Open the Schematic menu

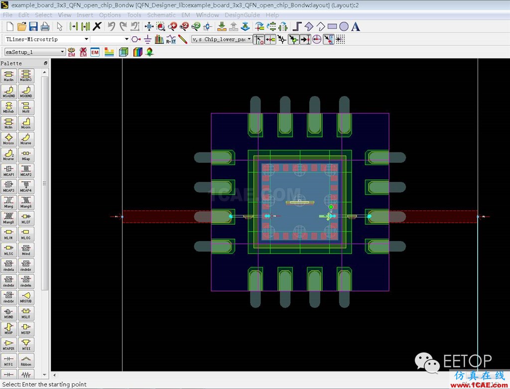point(161,15)
